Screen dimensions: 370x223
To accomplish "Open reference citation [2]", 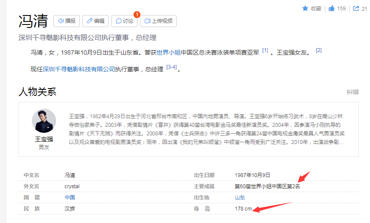I will point(319,50).
